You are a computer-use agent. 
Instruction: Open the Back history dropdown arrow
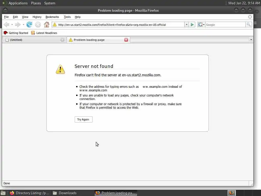[x=12, y=25]
